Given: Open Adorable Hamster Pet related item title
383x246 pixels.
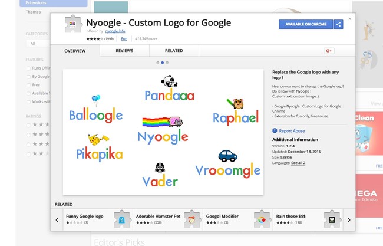Looking at the screenshot, I should click(x=158, y=216).
